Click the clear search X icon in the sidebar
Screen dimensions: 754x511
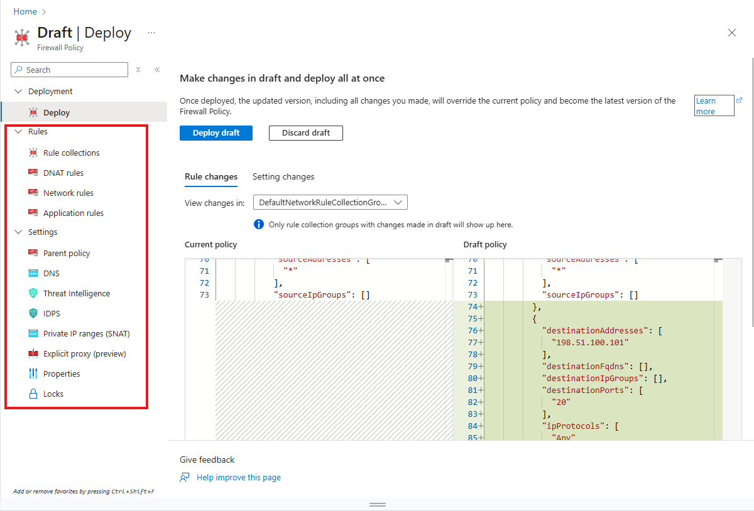[x=138, y=70]
